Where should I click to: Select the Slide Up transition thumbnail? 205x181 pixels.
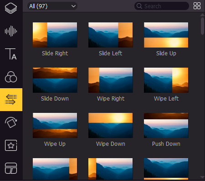point(166,35)
